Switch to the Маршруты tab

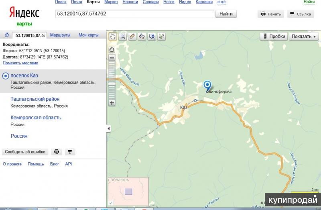(x=60, y=35)
